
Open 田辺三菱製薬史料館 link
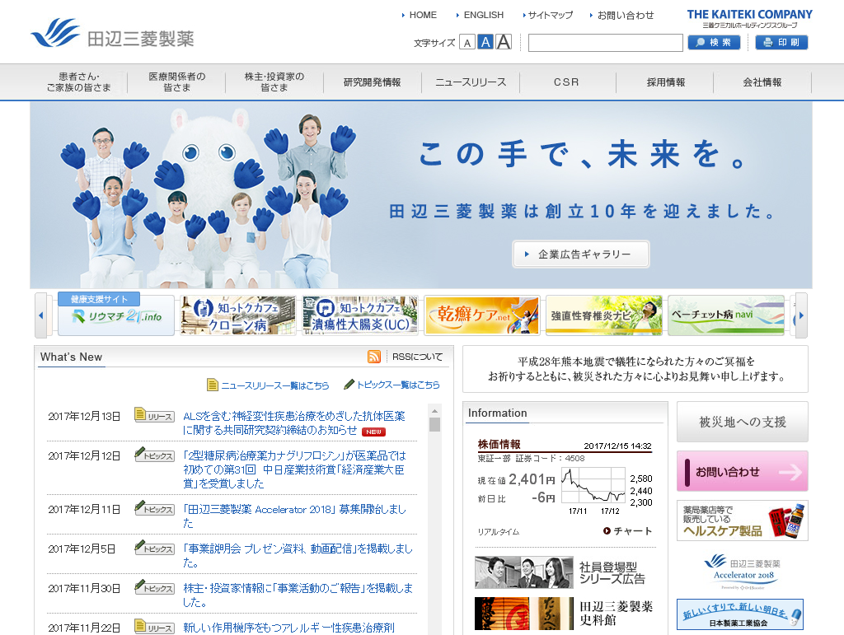616,613
